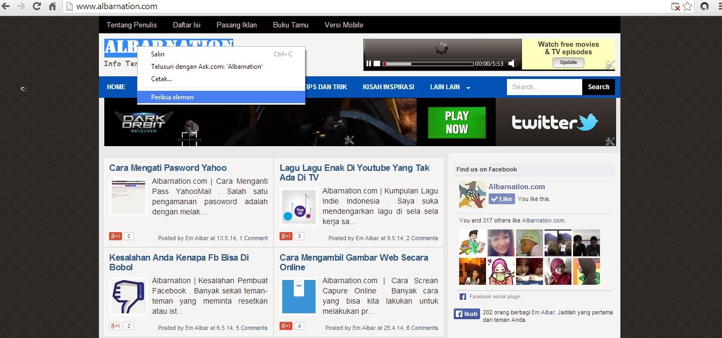Open post Cara Mengati Pasword Yahoo
Image resolution: width=722 pixels, height=338 pixels.
[x=168, y=168]
